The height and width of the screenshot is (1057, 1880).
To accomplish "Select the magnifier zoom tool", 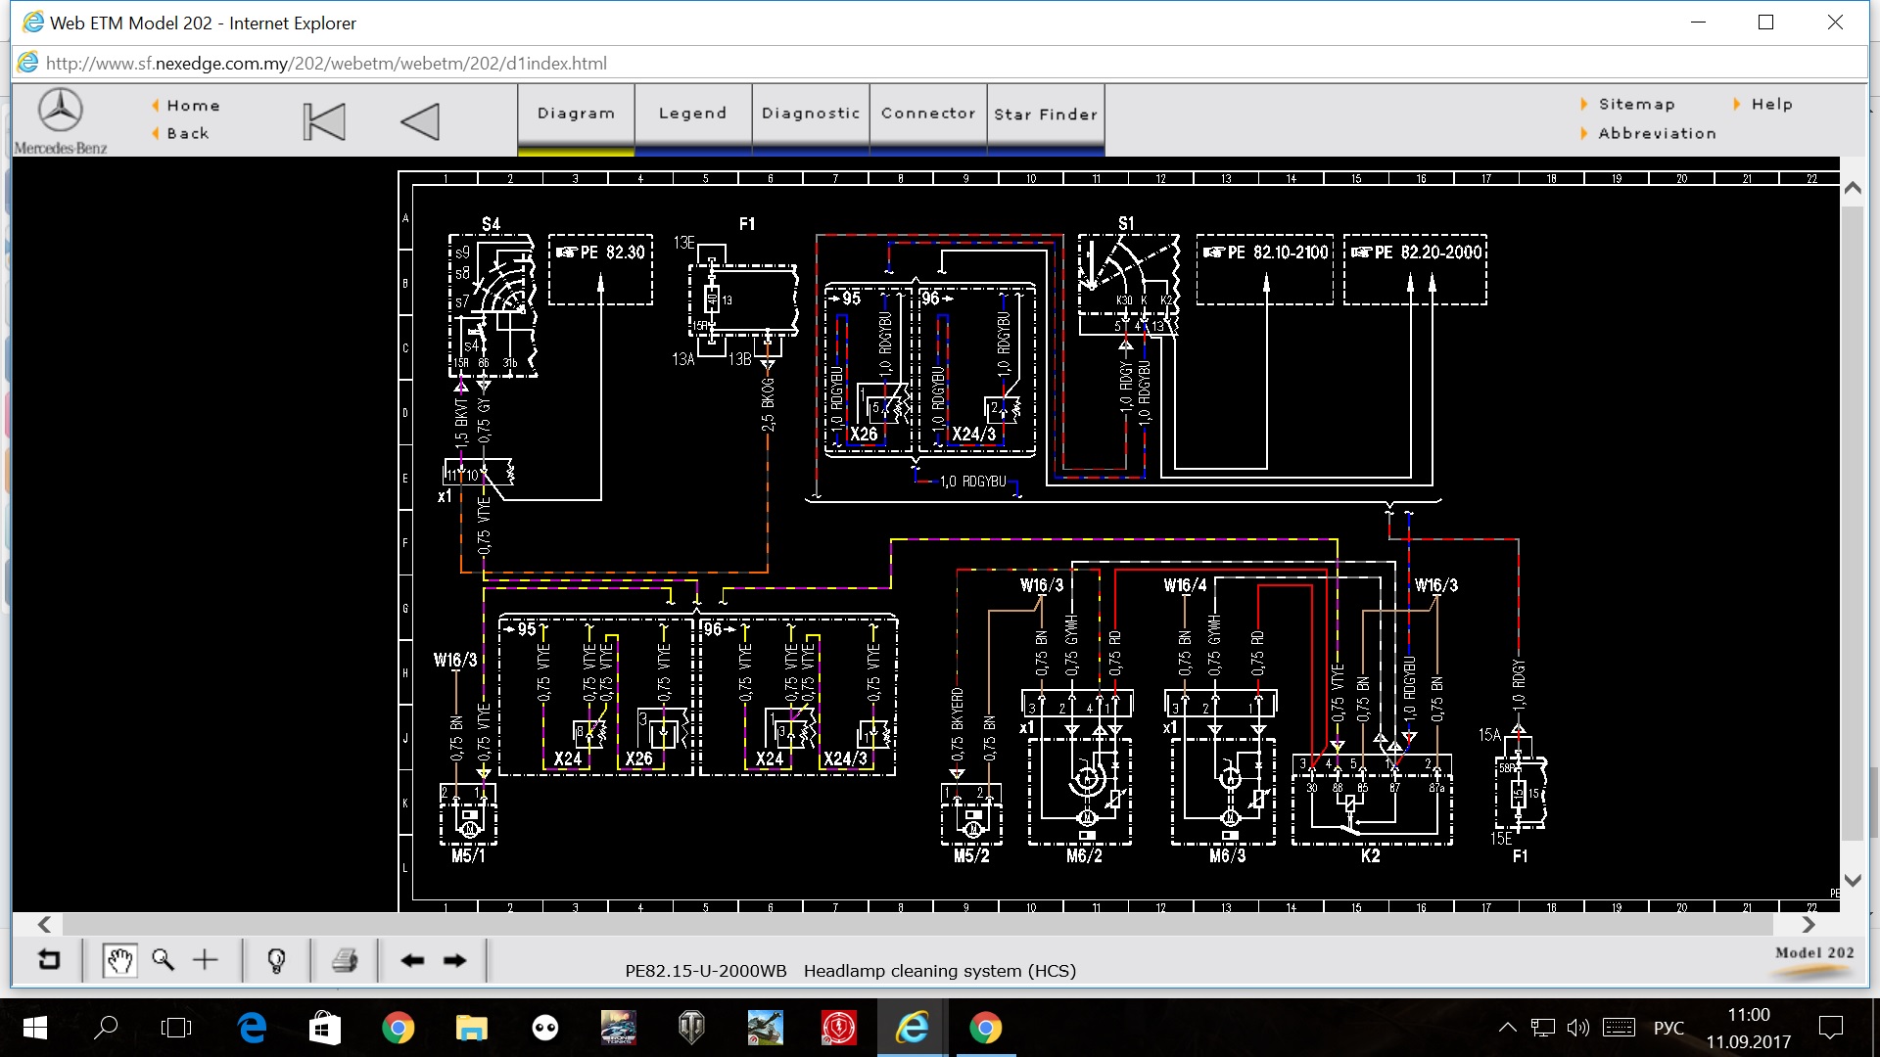I will [x=163, y=960].
